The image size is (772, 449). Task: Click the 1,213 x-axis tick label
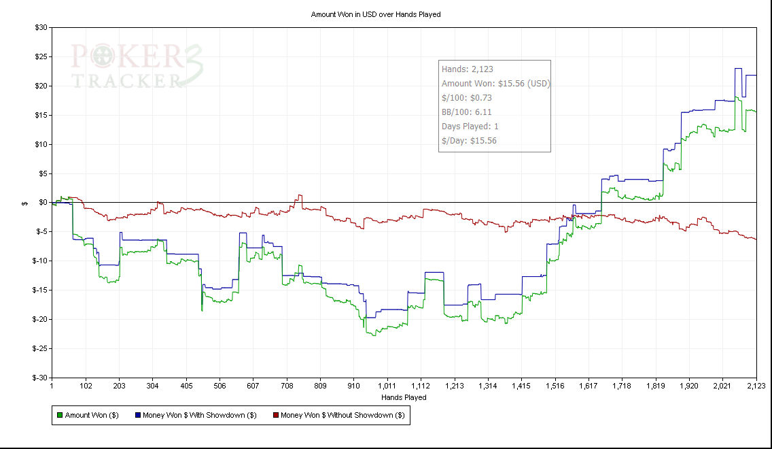coord(454,386)
